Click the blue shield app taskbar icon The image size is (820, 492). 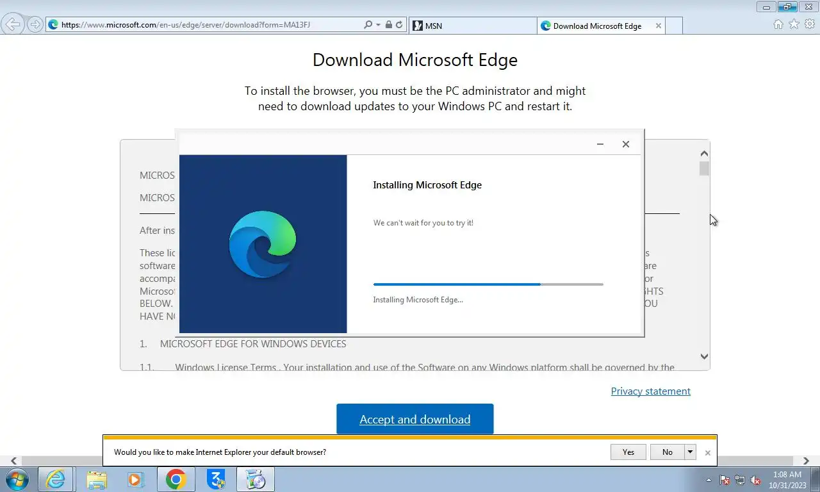(216, 479)
